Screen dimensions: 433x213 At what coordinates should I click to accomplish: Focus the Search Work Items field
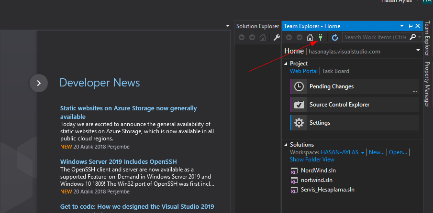click(376, 37)
